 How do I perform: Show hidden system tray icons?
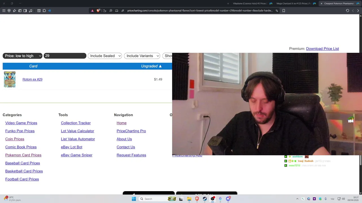[297, 199]
